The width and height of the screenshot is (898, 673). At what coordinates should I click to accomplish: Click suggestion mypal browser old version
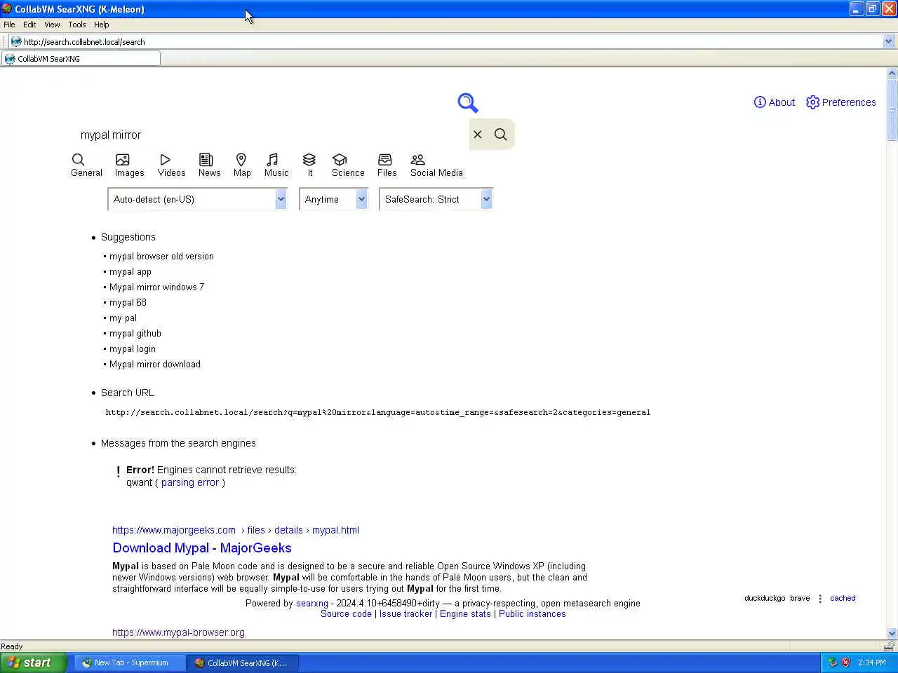161,257
